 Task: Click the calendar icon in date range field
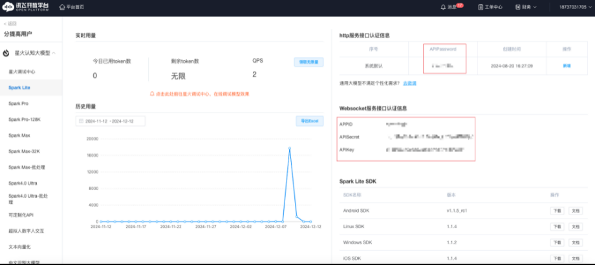point(81,122)
